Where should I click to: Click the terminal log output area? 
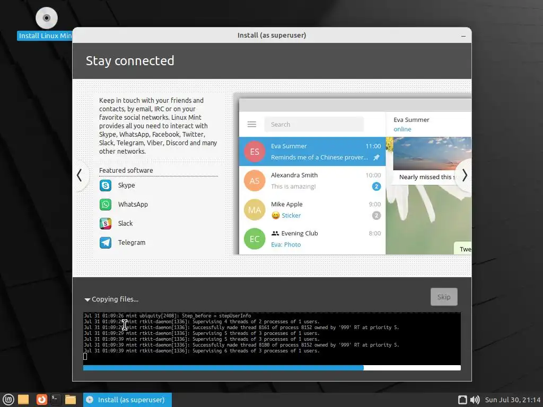coord(272,339)
